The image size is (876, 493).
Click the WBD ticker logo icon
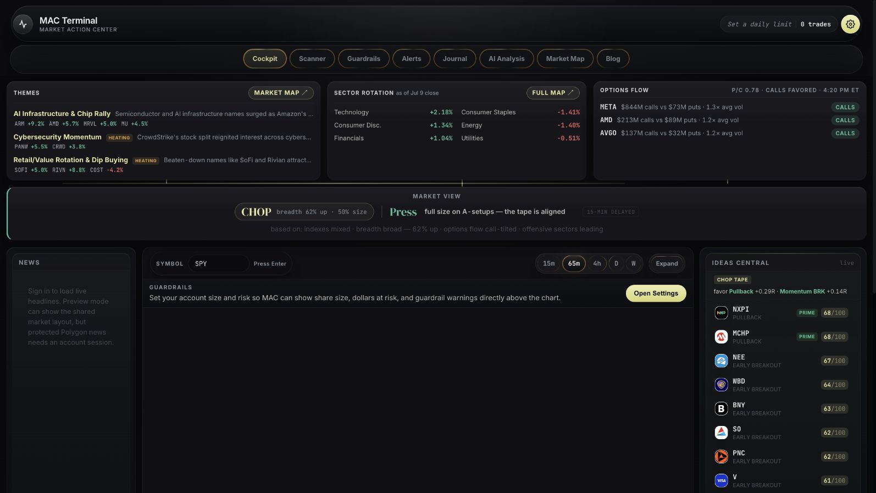tap(721, 385)
